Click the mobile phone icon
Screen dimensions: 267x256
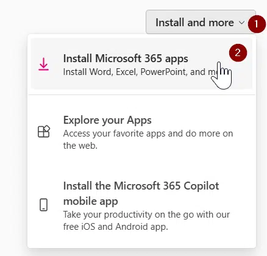(x=43, y=205)
